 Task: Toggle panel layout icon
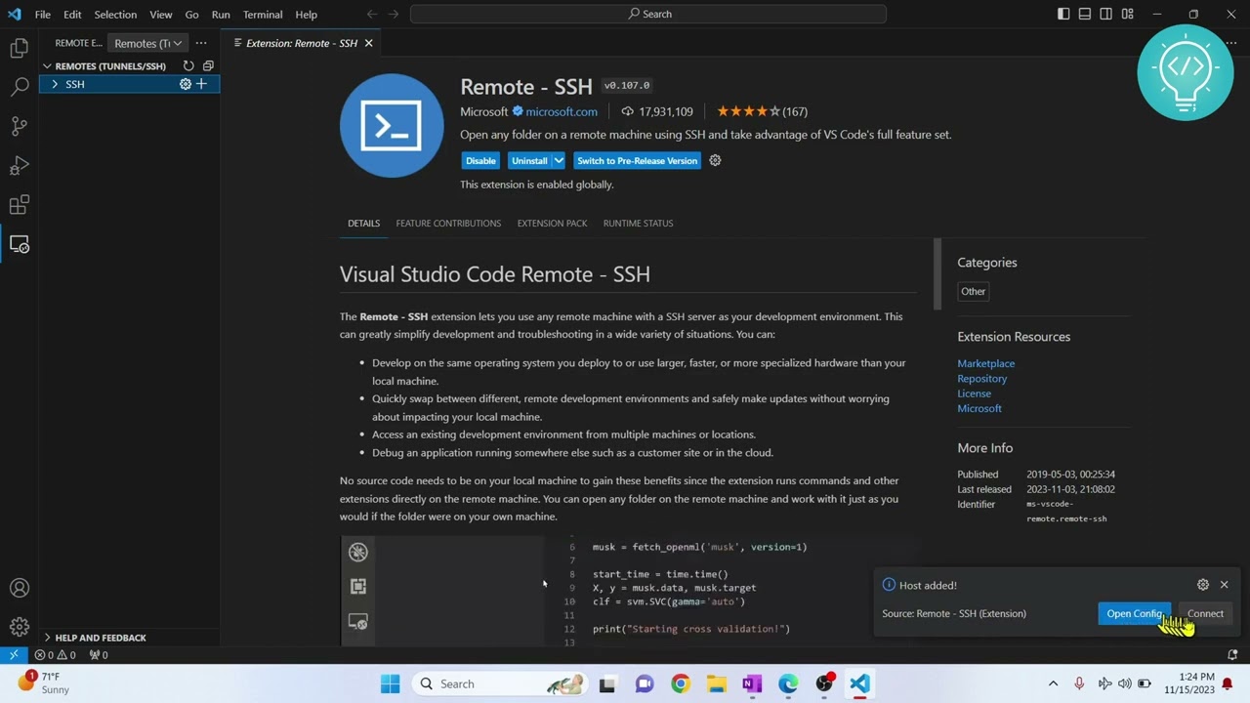tap(1085, 14)
